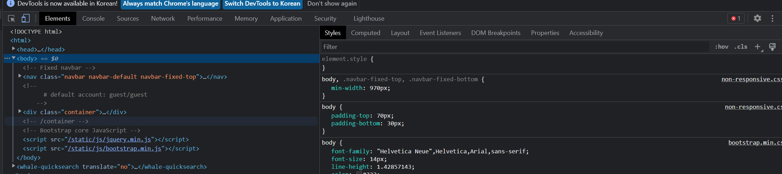Click the element.style selector block
The image size is (782, 174).
click(x=344, y=59)
